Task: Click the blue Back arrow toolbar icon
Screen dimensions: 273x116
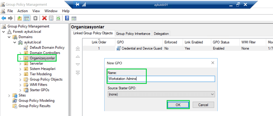Action: [x=4, y=18]
